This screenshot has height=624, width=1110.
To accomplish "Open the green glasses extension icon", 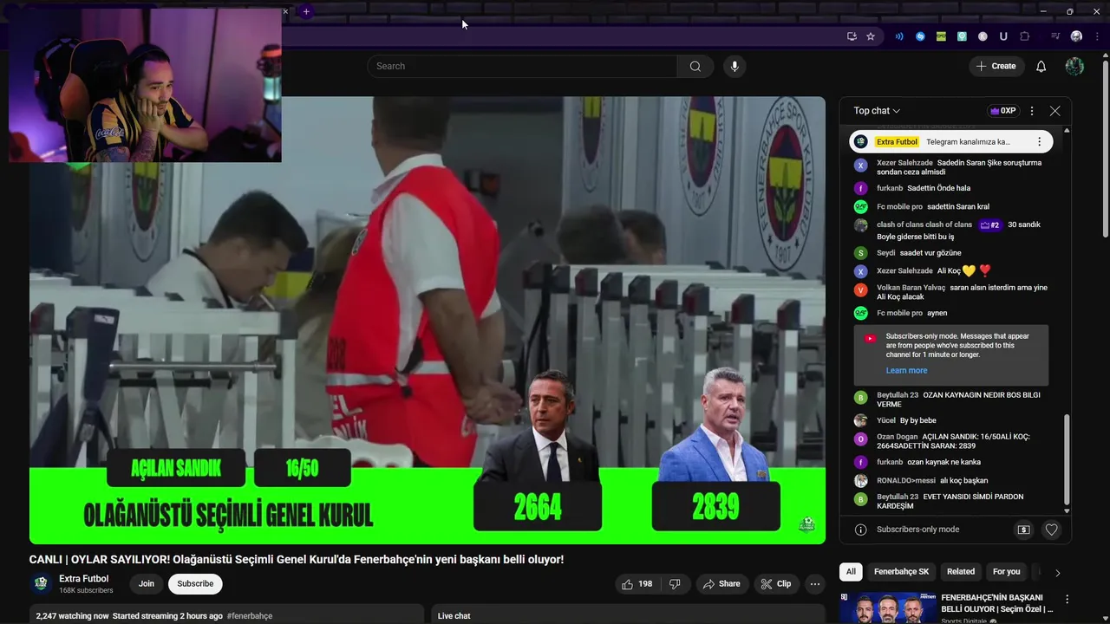I will point(941,36).
